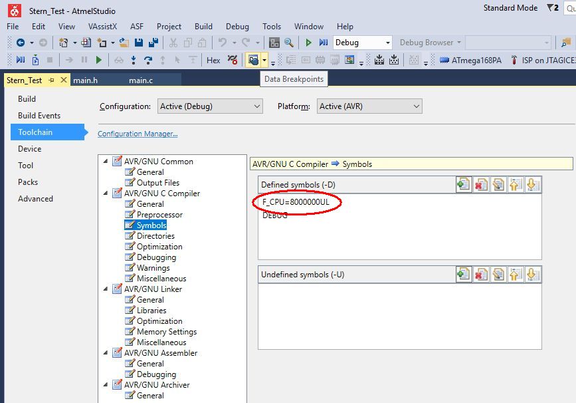Select the Advanced properties page

coord(35,199)
